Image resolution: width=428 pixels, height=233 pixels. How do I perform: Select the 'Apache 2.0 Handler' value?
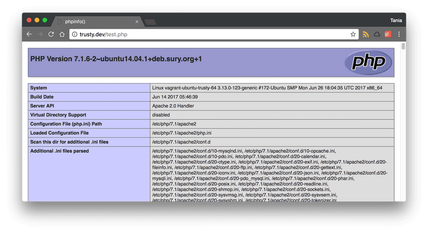(173, 106)
